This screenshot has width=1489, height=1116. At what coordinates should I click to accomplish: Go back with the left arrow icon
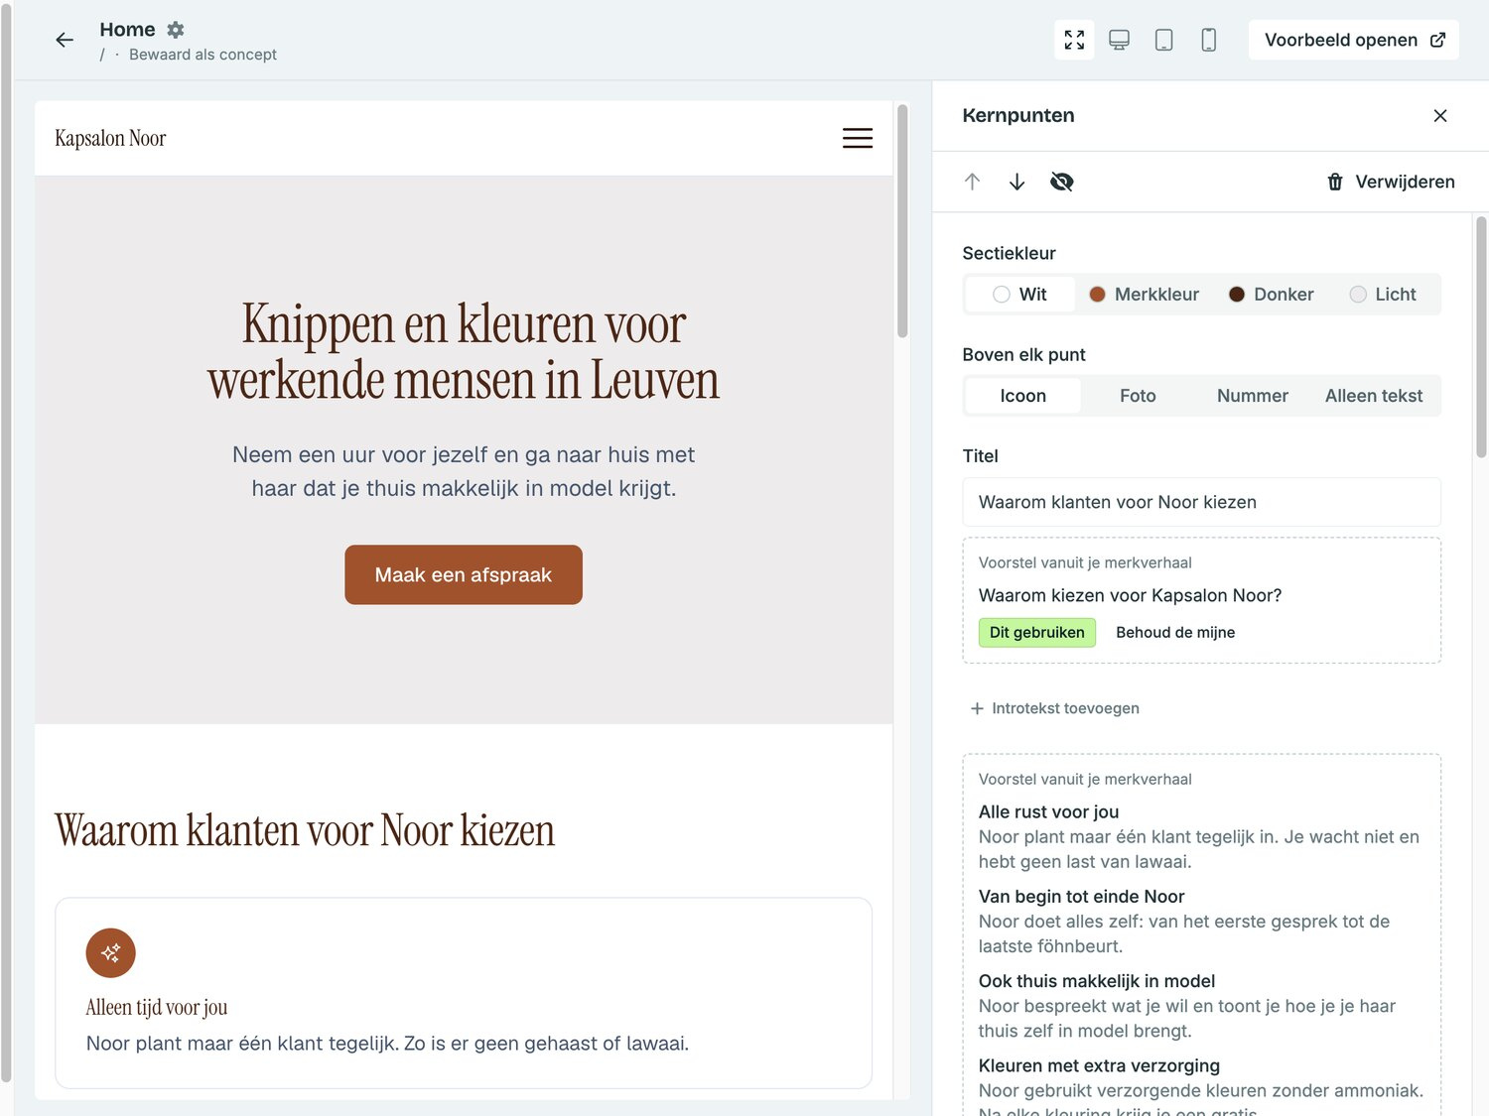tap(65, 40)
